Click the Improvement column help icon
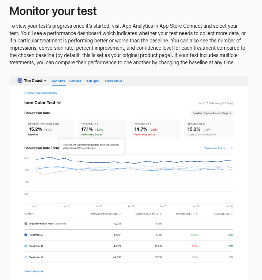This screenshot has height=280, width=262. click(197, 214)
